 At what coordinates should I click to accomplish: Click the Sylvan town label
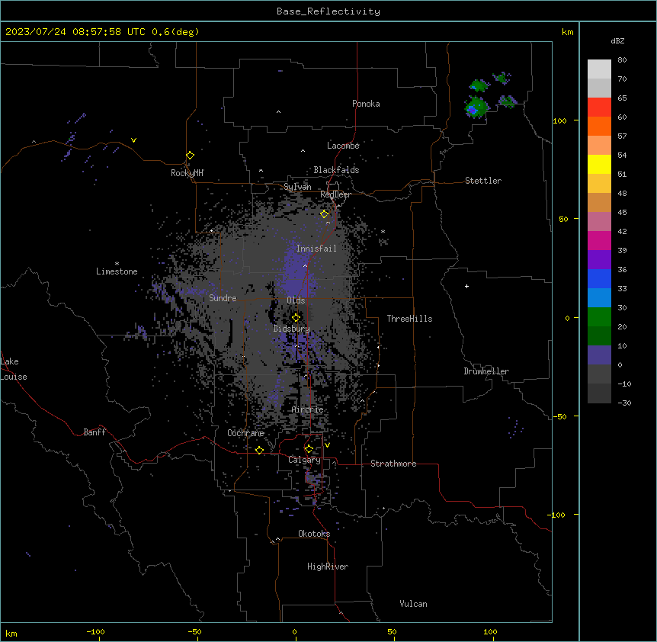coord(297,187)
